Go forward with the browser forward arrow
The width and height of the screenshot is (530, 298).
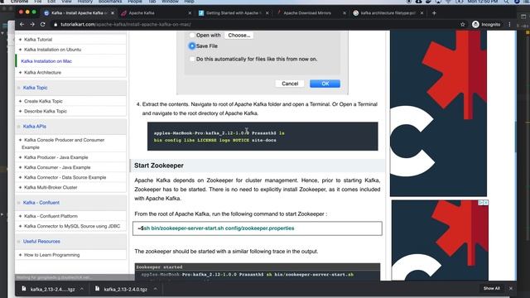pyautogui.click(x=32, y=24)
